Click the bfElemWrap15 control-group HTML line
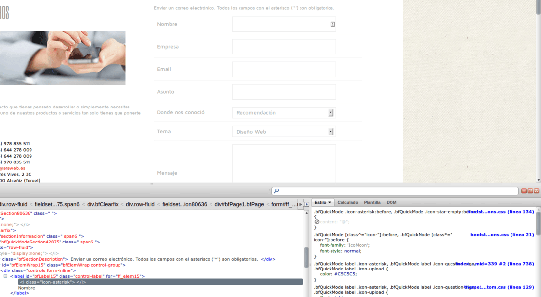Screen dimensions: 541x297 pyautogui.click(x=63, y=265)
